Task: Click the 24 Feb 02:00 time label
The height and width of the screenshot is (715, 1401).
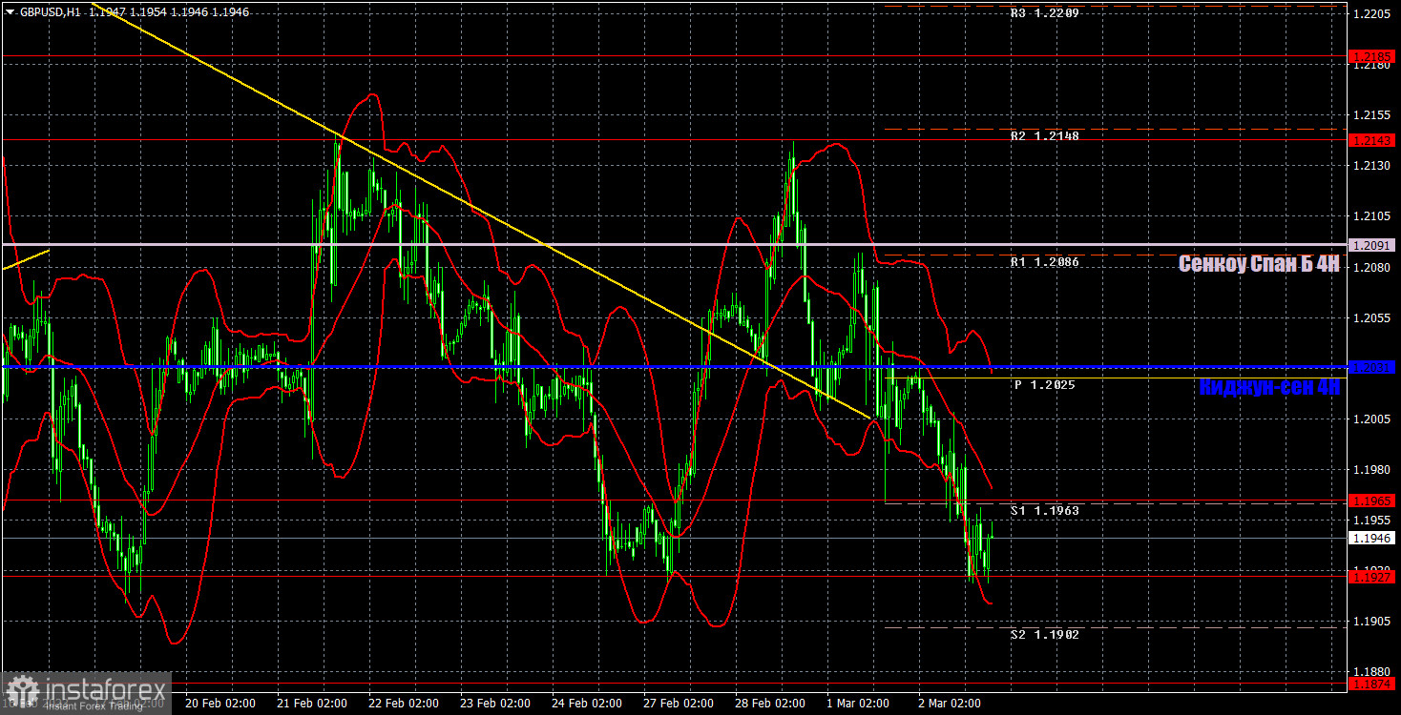Action: (x=587, y=704)
